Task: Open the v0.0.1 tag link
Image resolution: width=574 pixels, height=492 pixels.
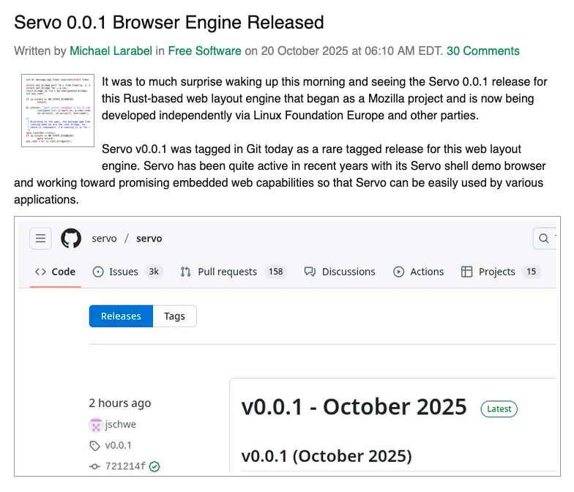Action: [118, 445]
